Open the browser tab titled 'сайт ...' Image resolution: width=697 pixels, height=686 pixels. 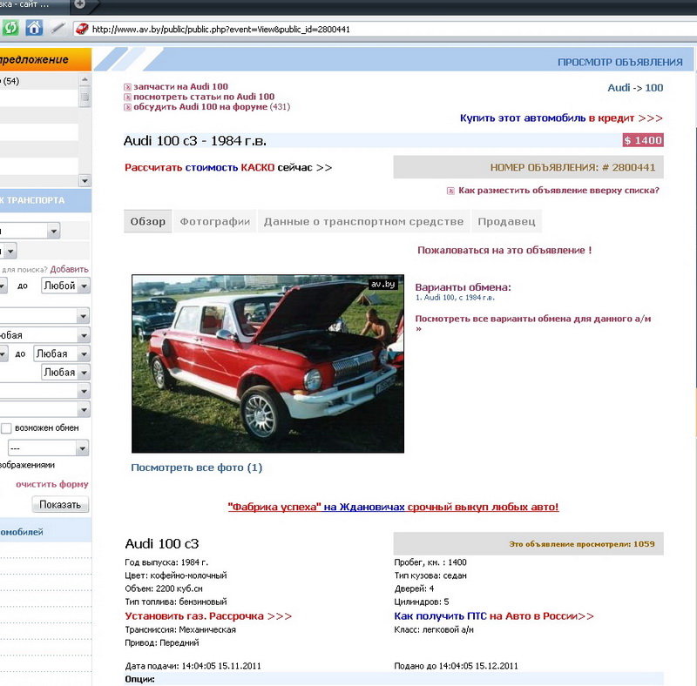pos(33,4)
